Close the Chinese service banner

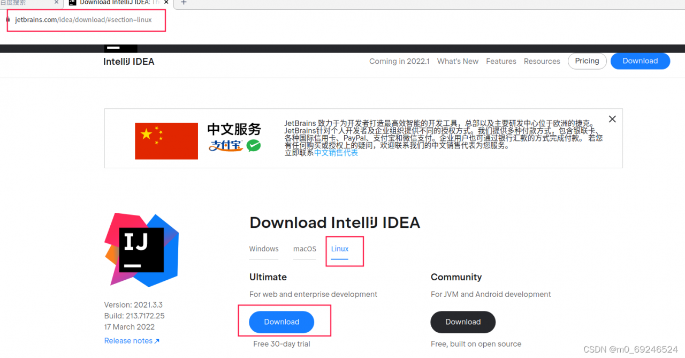pos(612,119)
